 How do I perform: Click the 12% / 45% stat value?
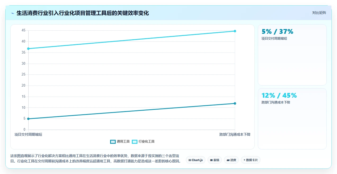[x=279, y=95]
